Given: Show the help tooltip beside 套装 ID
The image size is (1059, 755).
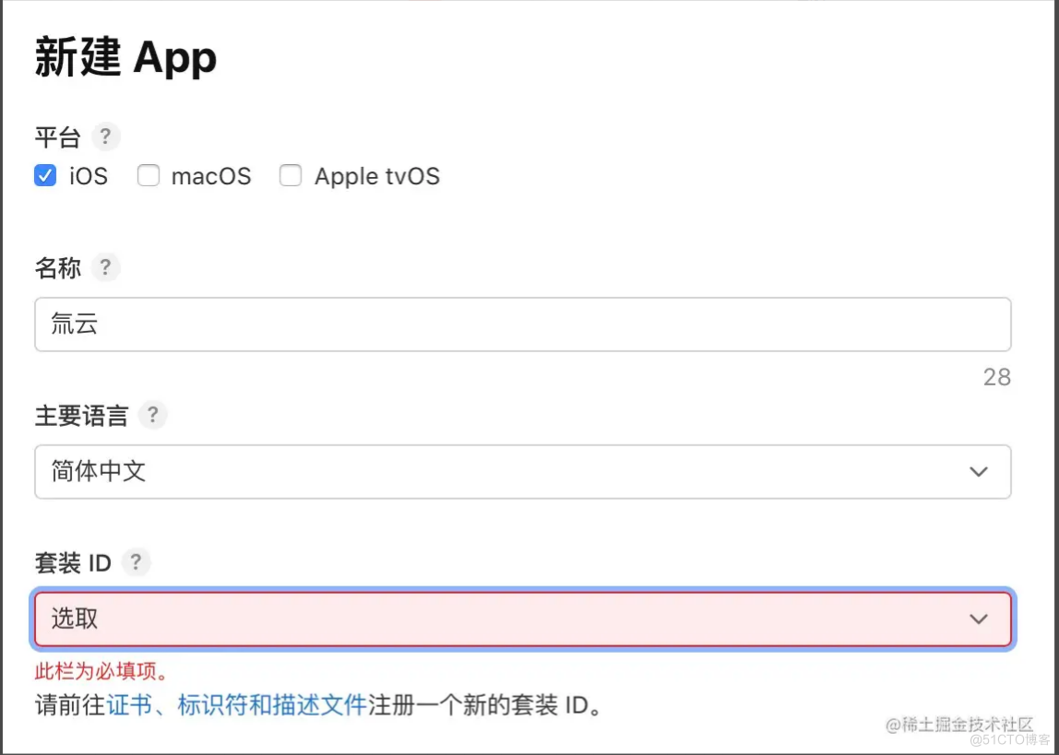Looking at the screenshot, I should (136, 561).
